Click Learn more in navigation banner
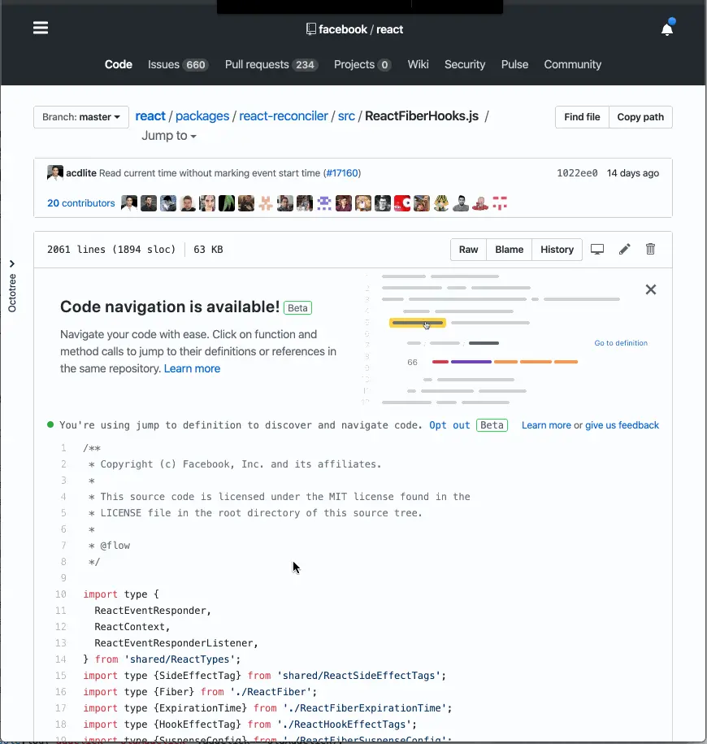 tap(192, 368)
